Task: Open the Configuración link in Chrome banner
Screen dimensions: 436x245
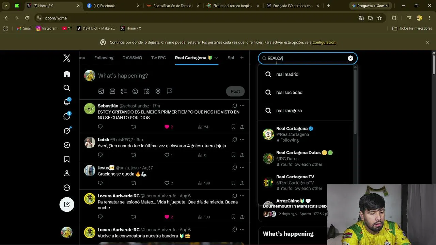Action: tap(324, 42)
